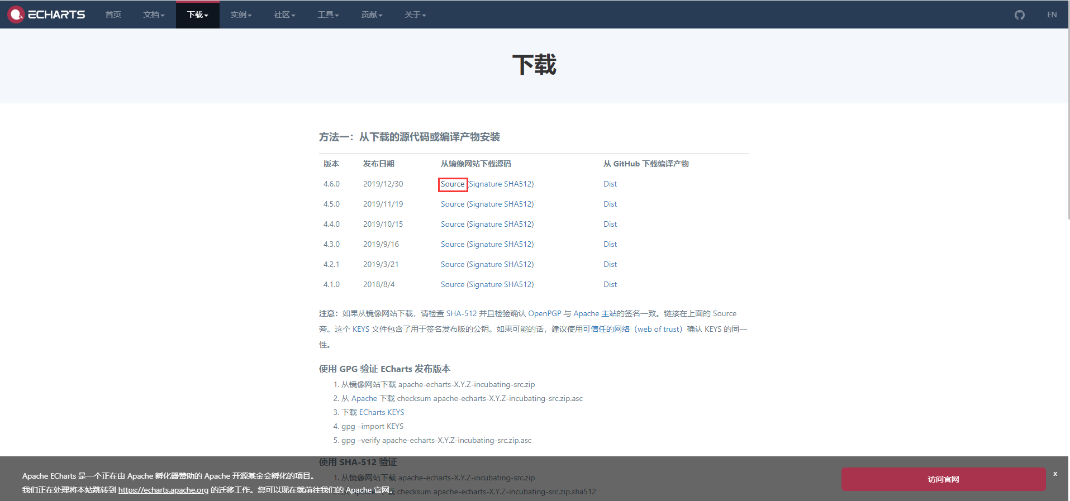Go to the 首页 home page
Image resolution: width=1070 pixels, height=501 pixels.
pos(113,15)
